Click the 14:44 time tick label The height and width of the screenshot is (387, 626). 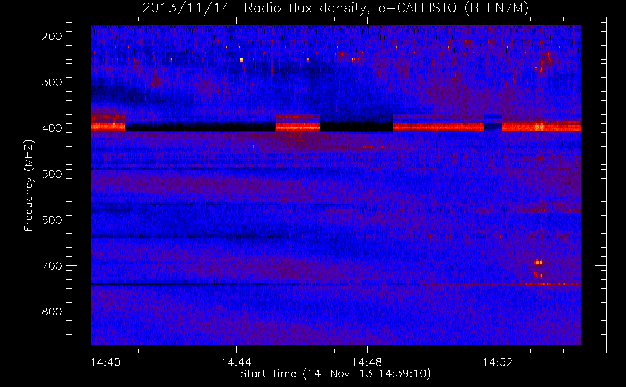[236, 363]
